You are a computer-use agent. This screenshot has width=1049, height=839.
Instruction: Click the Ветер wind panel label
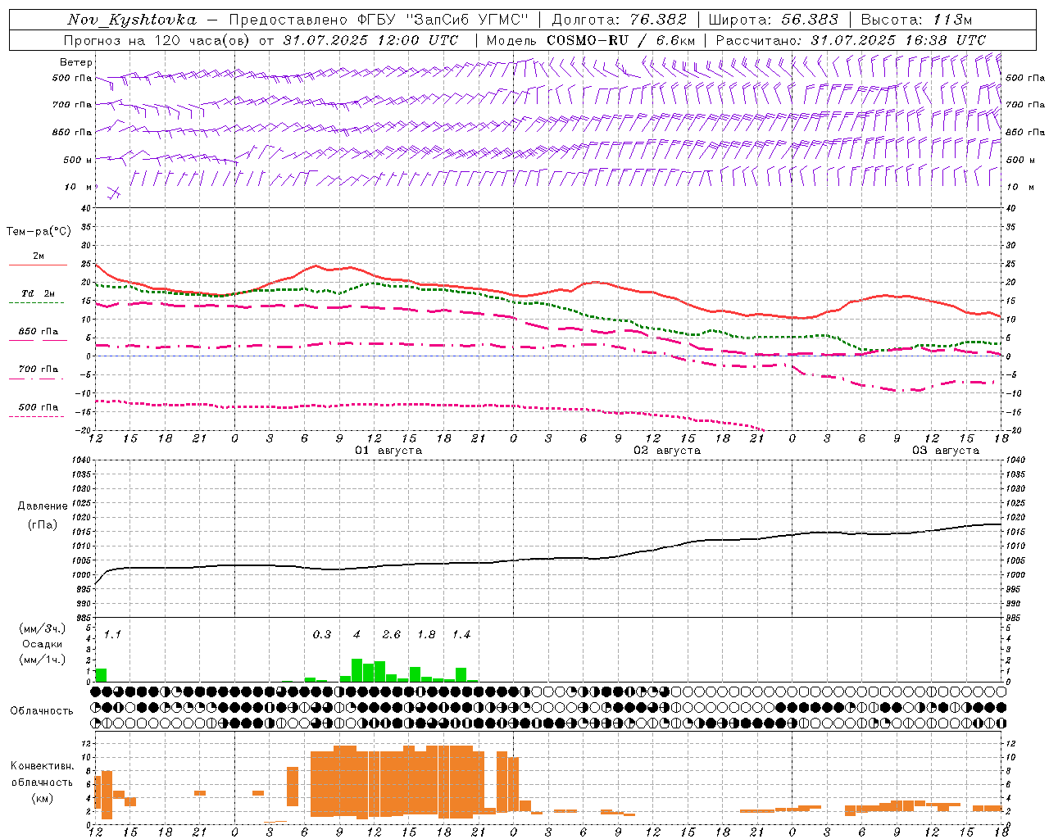(76, 62)
